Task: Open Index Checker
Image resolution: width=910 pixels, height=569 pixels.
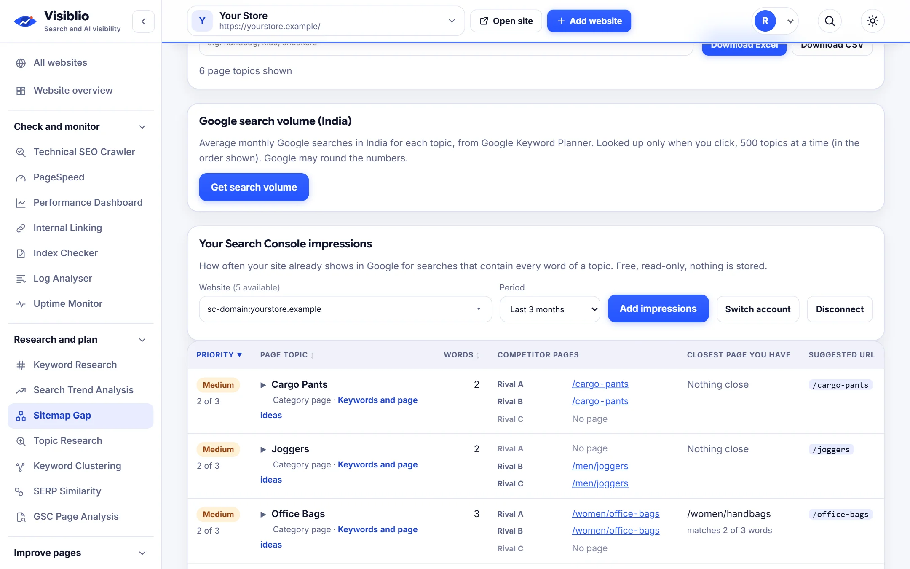Action: coord(80,253)
